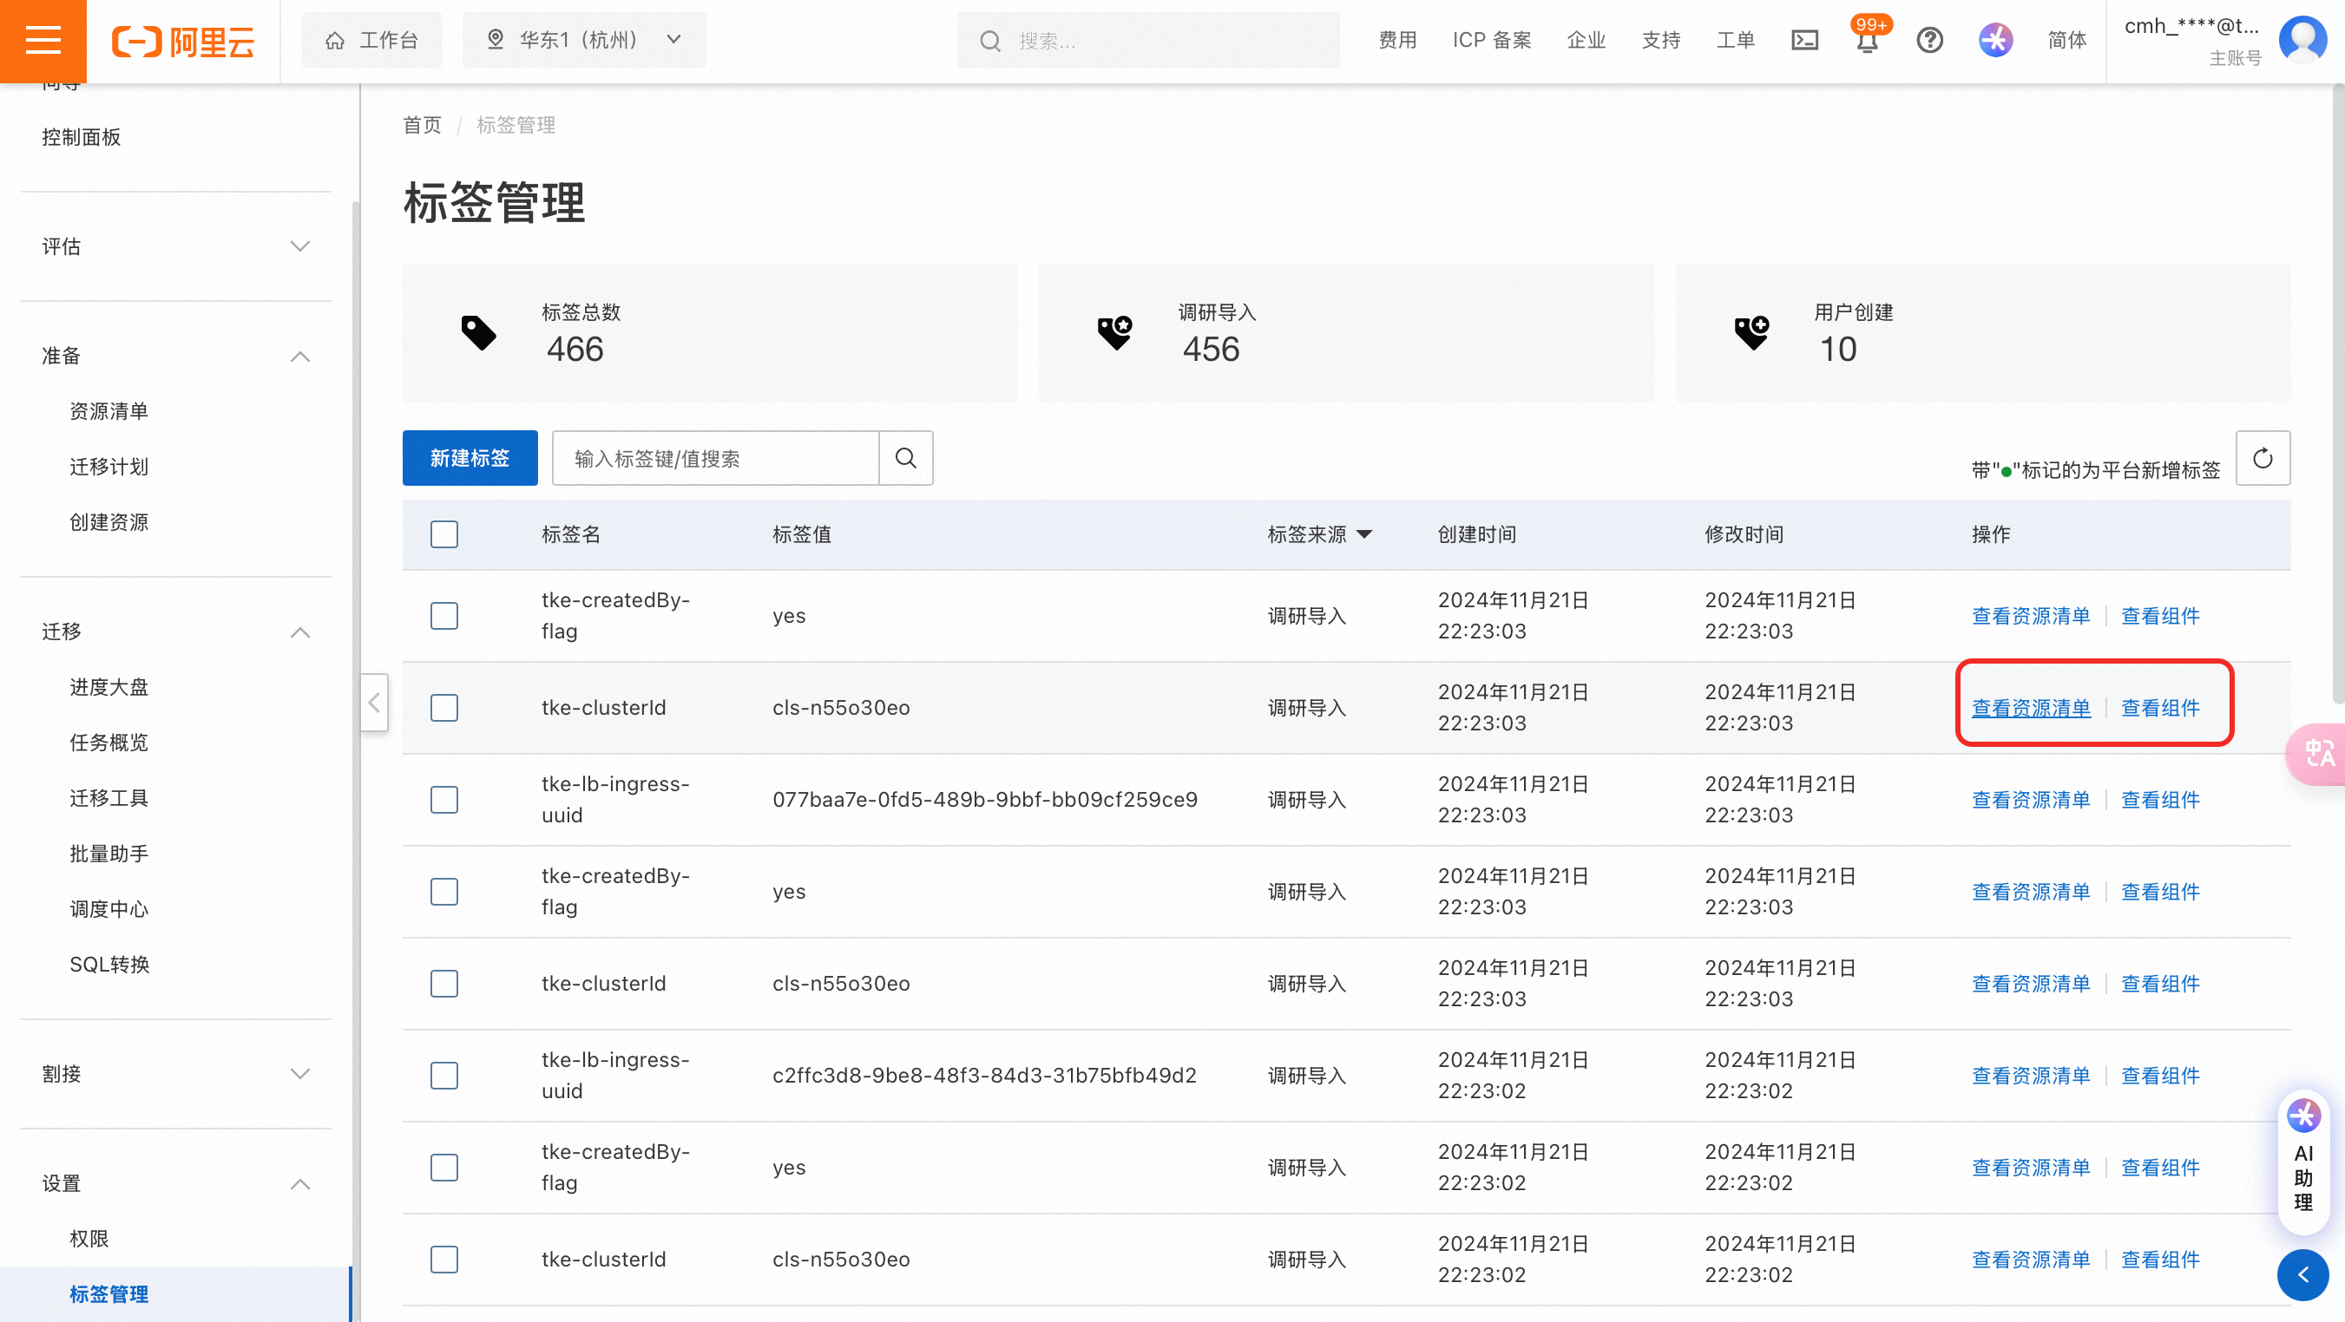Image resolution: width=2345 pixels, height=1322 pixels.
Task: Open the 标签来源 column filter
Action: [1363, 534]
